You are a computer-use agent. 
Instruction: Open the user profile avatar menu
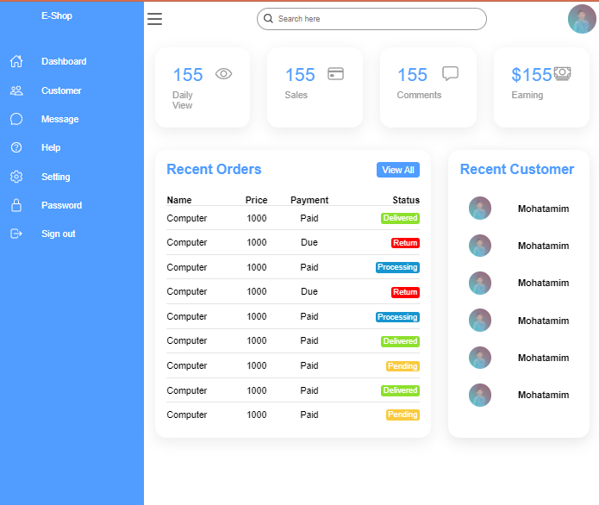[582, 19]
